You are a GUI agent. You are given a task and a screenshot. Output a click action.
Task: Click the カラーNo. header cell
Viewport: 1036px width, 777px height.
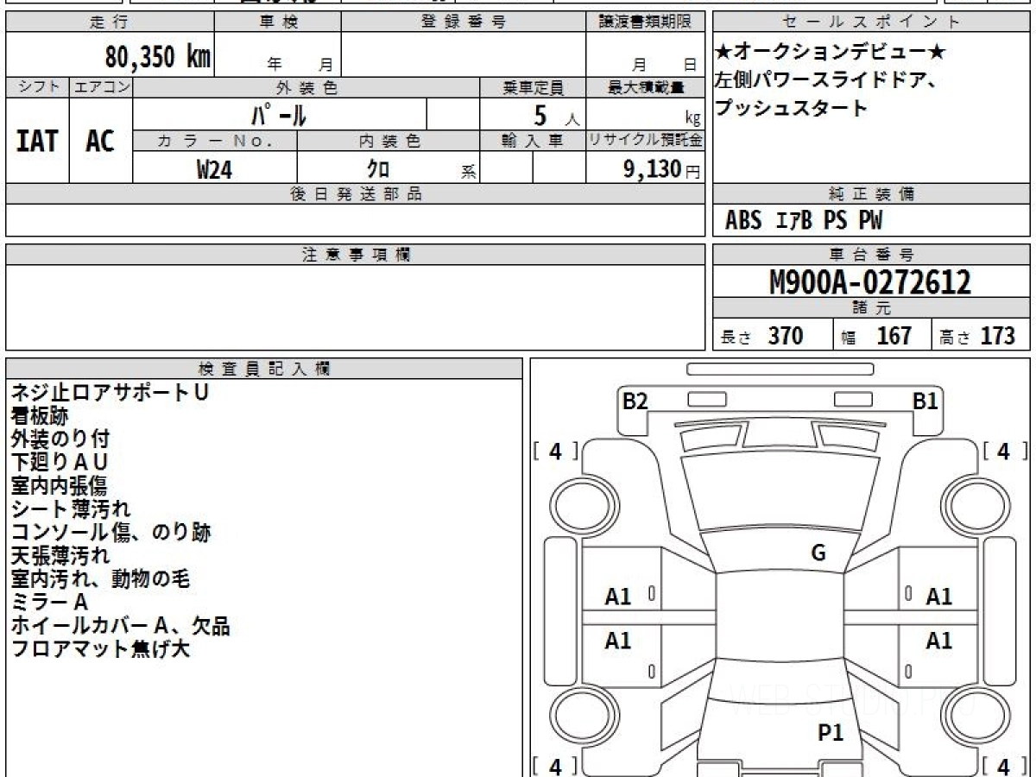click(x=215, y=141)
